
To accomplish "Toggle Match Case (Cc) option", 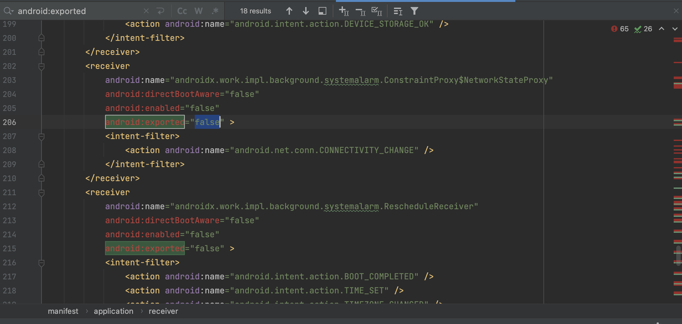I will pyautogui.click(x=182, y=11).
